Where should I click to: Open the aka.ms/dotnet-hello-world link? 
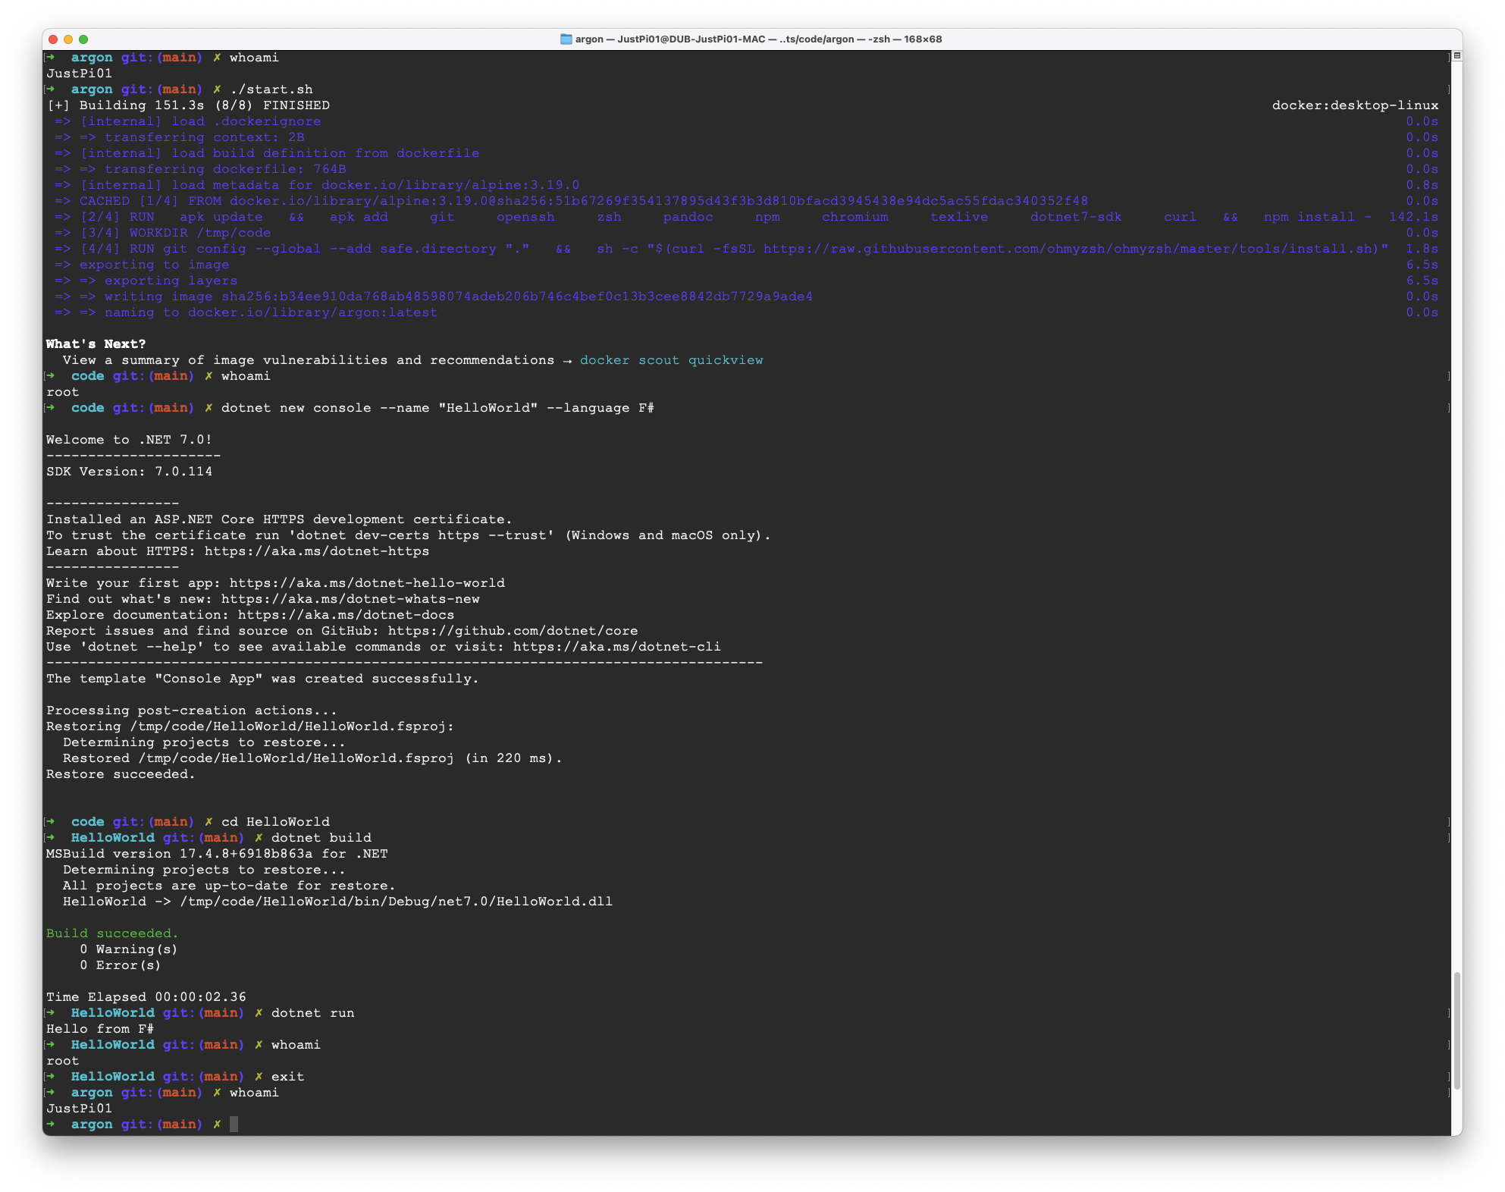(367, 583)
